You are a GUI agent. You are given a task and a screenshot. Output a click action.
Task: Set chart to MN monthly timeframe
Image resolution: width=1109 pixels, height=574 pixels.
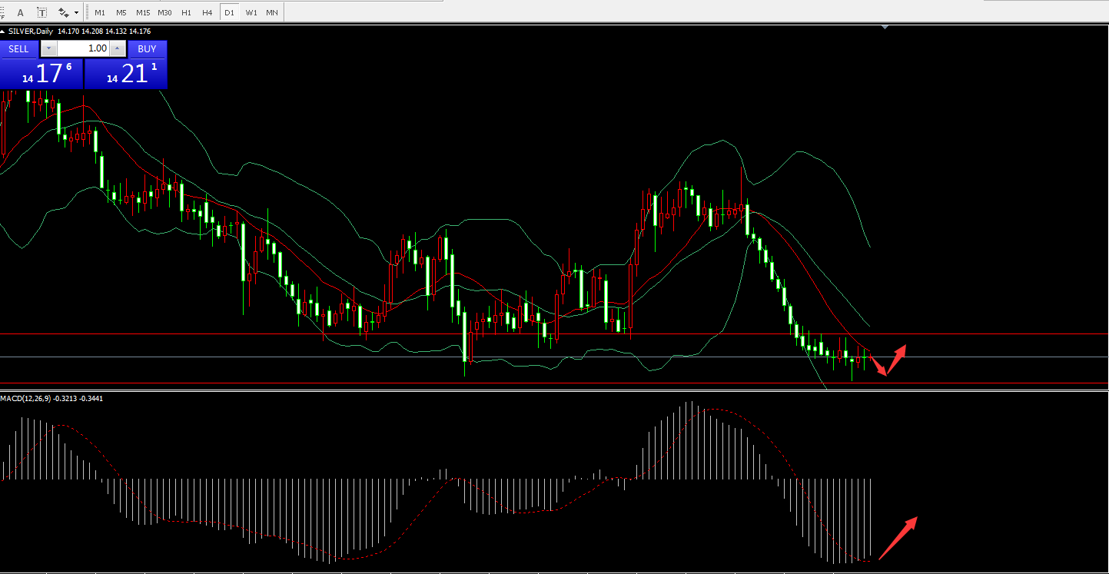[272, 12]
